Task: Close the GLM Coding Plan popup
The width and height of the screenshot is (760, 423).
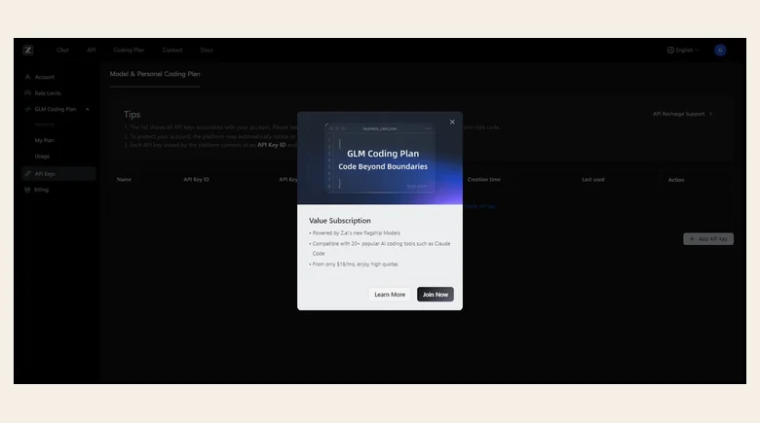Action: [x=452, y=122]
